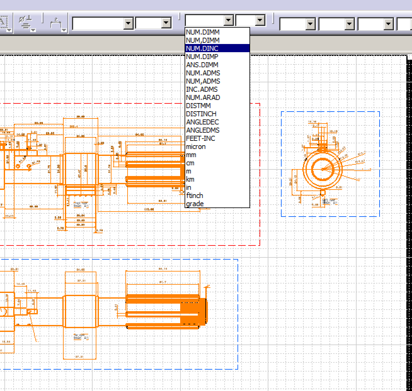Viewport: 412px width, 391px height.
Task: Open the dropdown beside the style combo
Action: click(x=259, y=21)
